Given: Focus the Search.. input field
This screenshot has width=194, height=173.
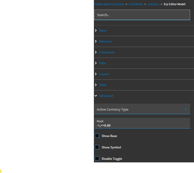Looking at the screenshot, I should (x=142, y=15).
